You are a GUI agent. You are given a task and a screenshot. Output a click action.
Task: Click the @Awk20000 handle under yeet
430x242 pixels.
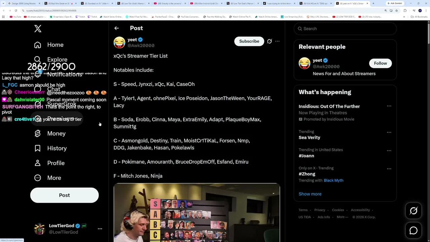click(141, 45)
